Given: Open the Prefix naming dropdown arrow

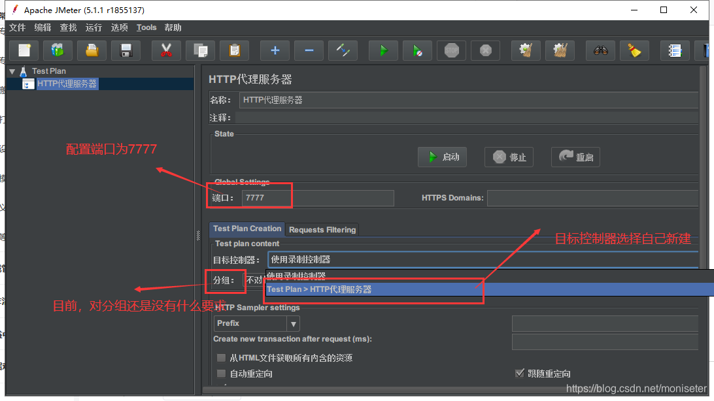Looking at the screenshot, I should coord(293,324).
